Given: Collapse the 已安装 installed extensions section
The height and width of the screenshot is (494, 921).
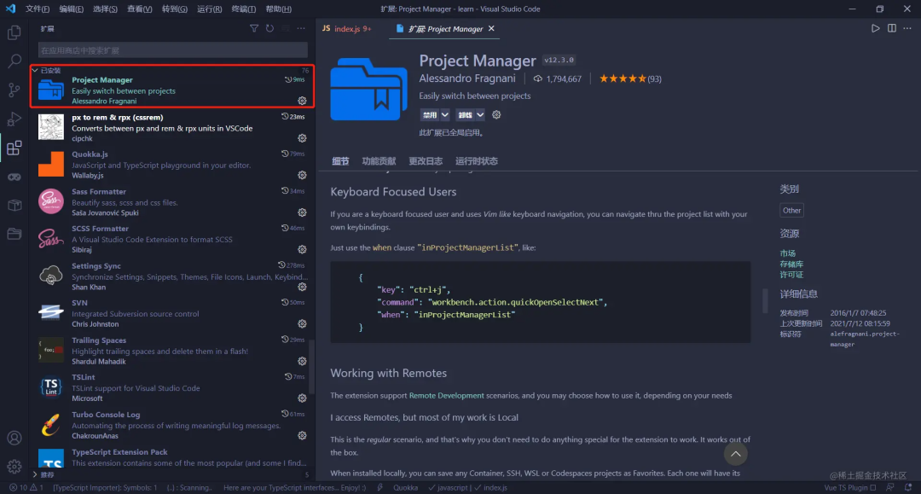Looking at the screenshot, I should (x=46, y=70).
